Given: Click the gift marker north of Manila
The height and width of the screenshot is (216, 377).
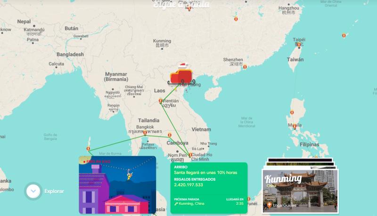Looking at the screenshot, I should [x=292, y=112].
